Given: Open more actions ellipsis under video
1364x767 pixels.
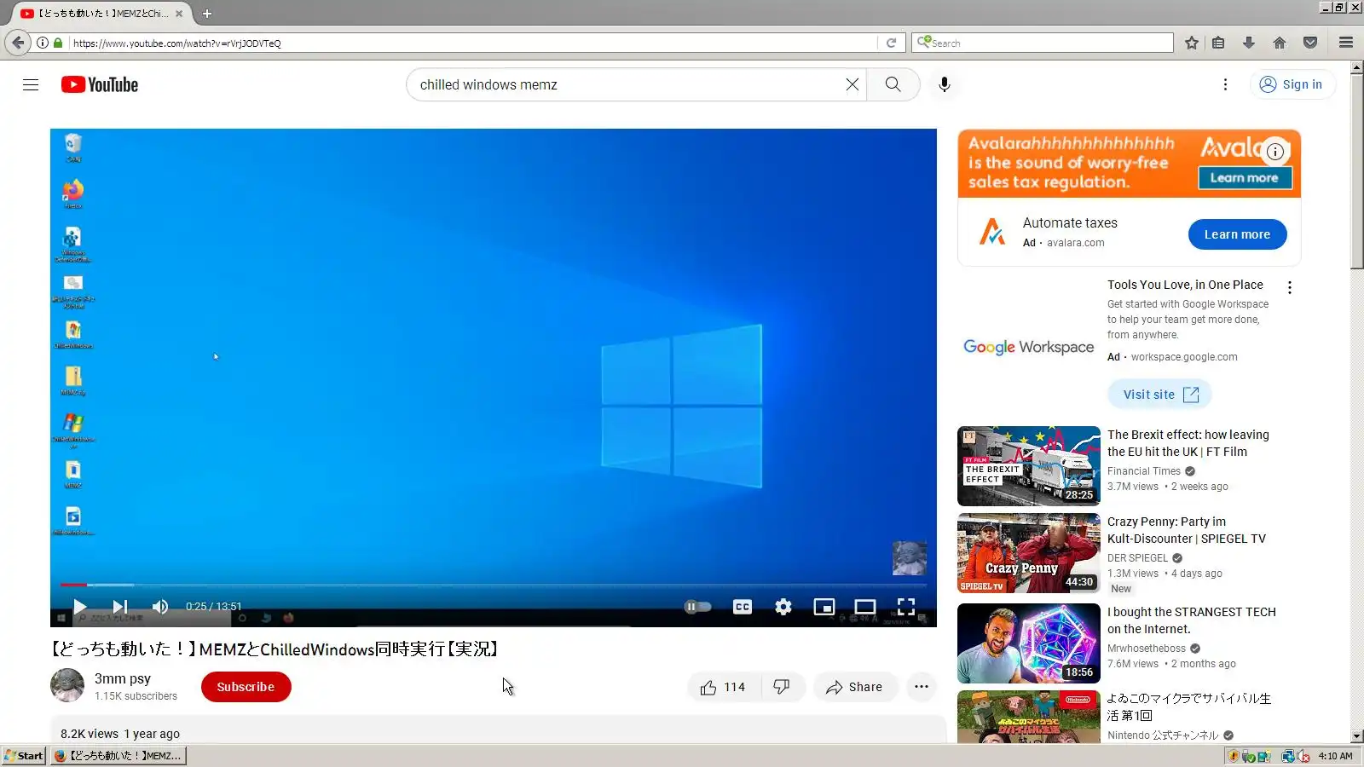Looking at the screenshot, I should 922,687.
